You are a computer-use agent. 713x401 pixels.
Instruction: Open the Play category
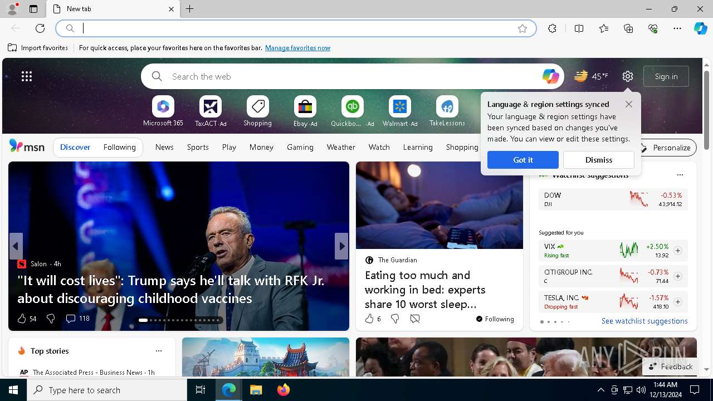pos(229,147)
